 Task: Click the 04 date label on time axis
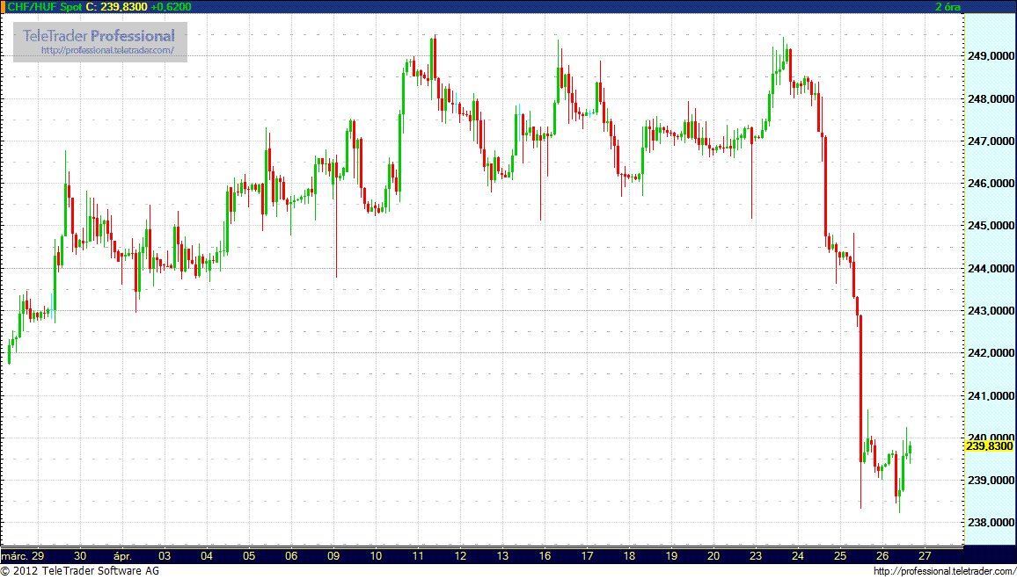(207, 555)
